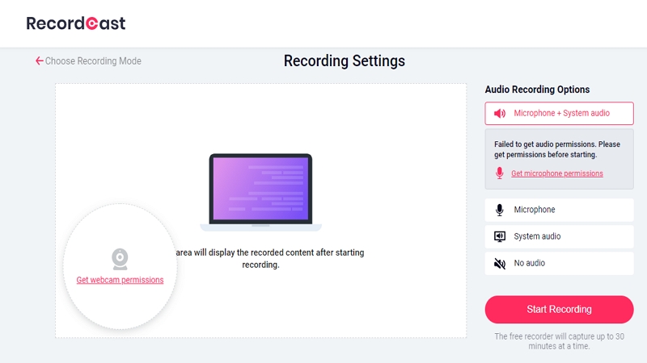Click the speaker icon for Microphone + System audio
Viewport: 647px width, 363px height.
click(x=500, y=114)
